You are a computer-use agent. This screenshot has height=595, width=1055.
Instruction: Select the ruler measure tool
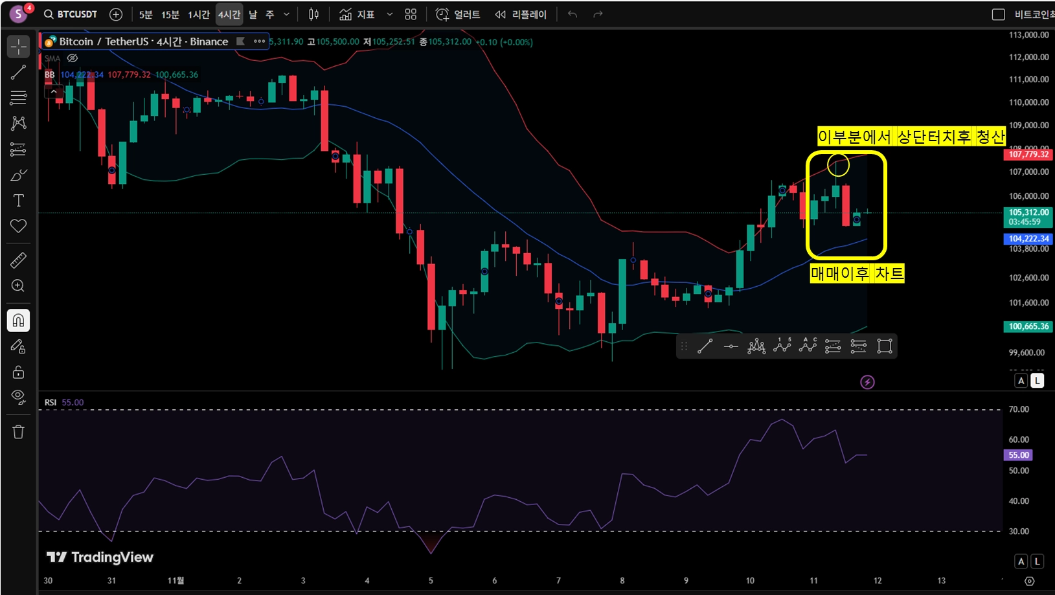[x=18, y=260]
